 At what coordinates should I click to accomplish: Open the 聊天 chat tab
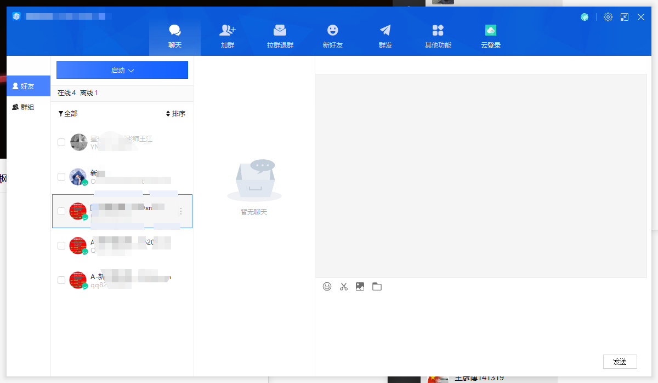point(175,37)
